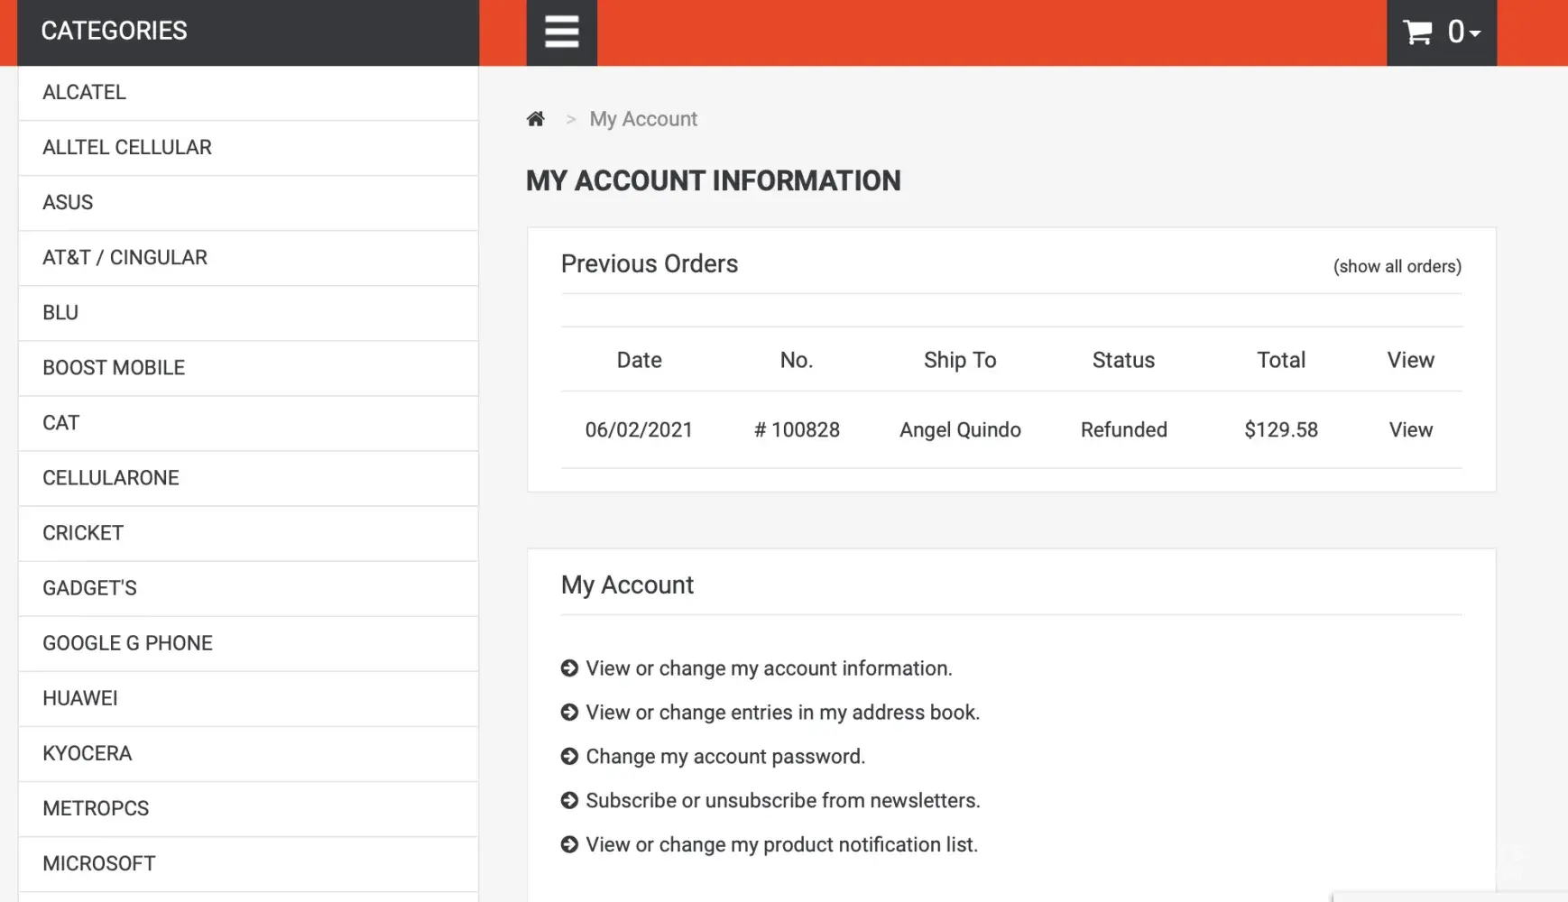The height and width of the screenshot is (902, 1568).
Task: View order #100828 details
Action: 1410,430
